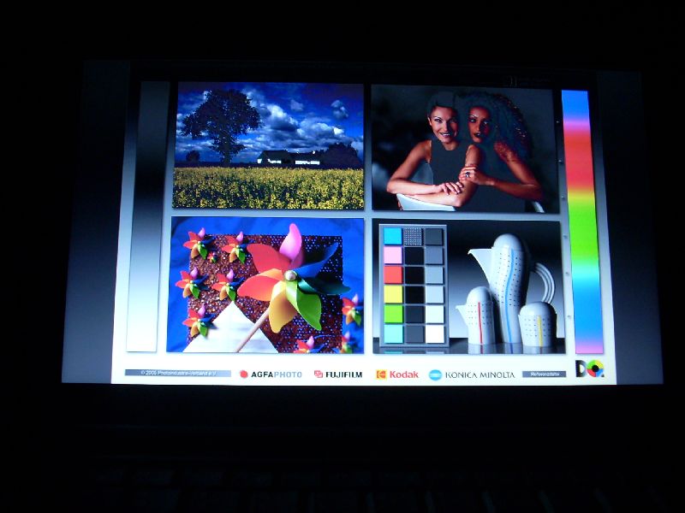Open the portrait photo of two women
This screenshot has height=513, width=685.
point(465,148)
